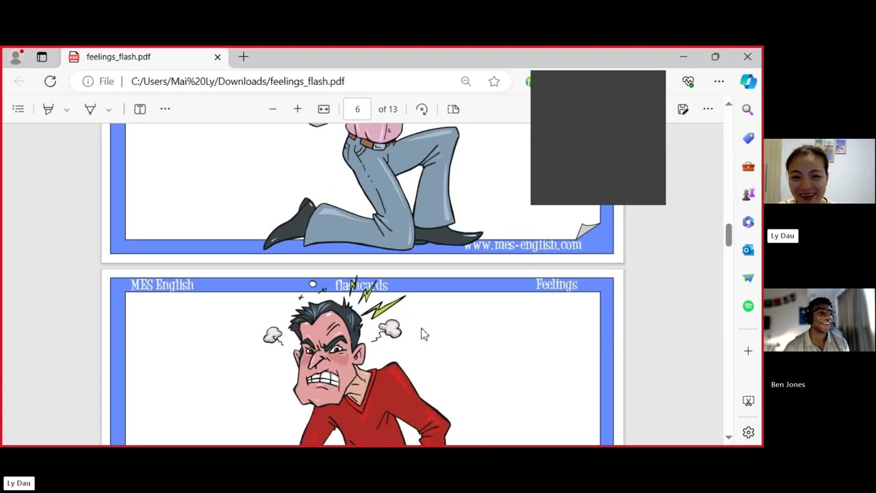This screenshot has width=876, height=493.
Task: Fit the PDF page to width
Action: click(x=324, y=109)
